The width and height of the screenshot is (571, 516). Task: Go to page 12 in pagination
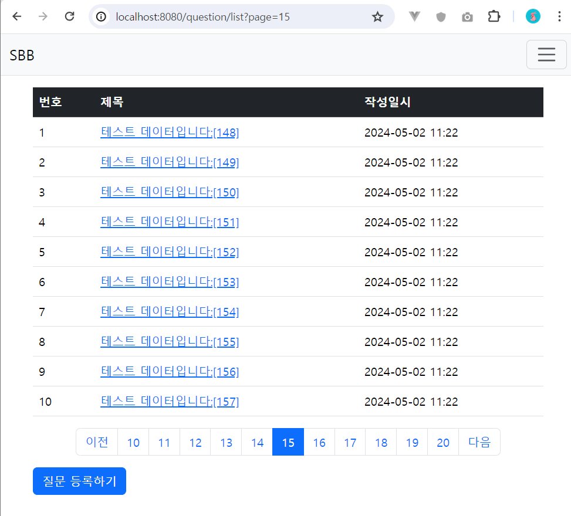[195, 442]
